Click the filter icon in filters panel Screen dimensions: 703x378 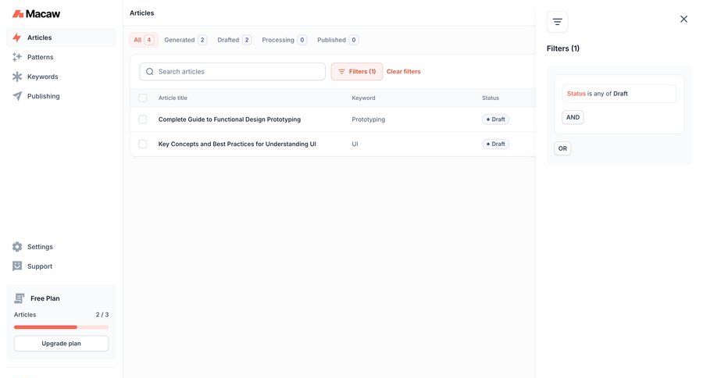coord(557,22)
